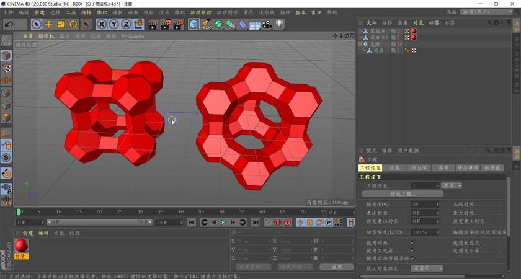Click the 缩放工程 button
521x279 pixels.
click(x=402, y=194)
